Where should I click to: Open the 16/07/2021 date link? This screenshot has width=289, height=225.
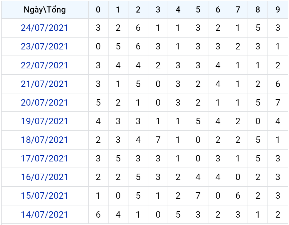(44, 177)
